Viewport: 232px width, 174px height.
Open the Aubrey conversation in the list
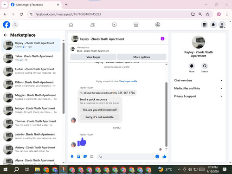click(31, 149)
